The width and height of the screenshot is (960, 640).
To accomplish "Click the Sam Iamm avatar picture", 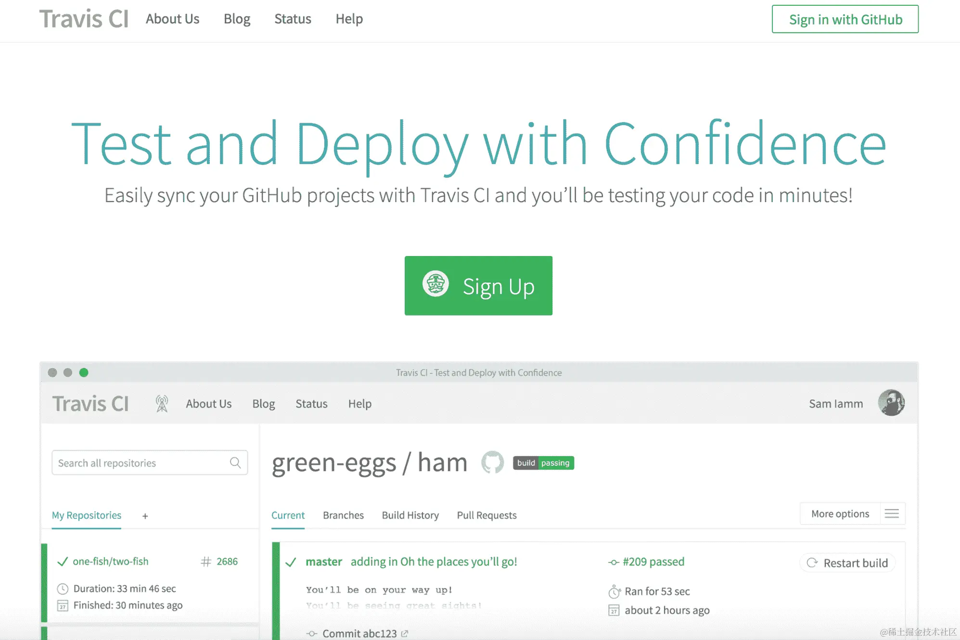I will click(x=891, y=403).
